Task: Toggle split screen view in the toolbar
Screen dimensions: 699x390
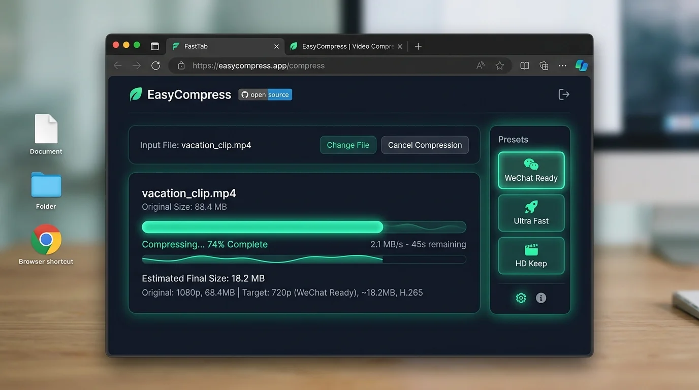Action: point(524,65)
